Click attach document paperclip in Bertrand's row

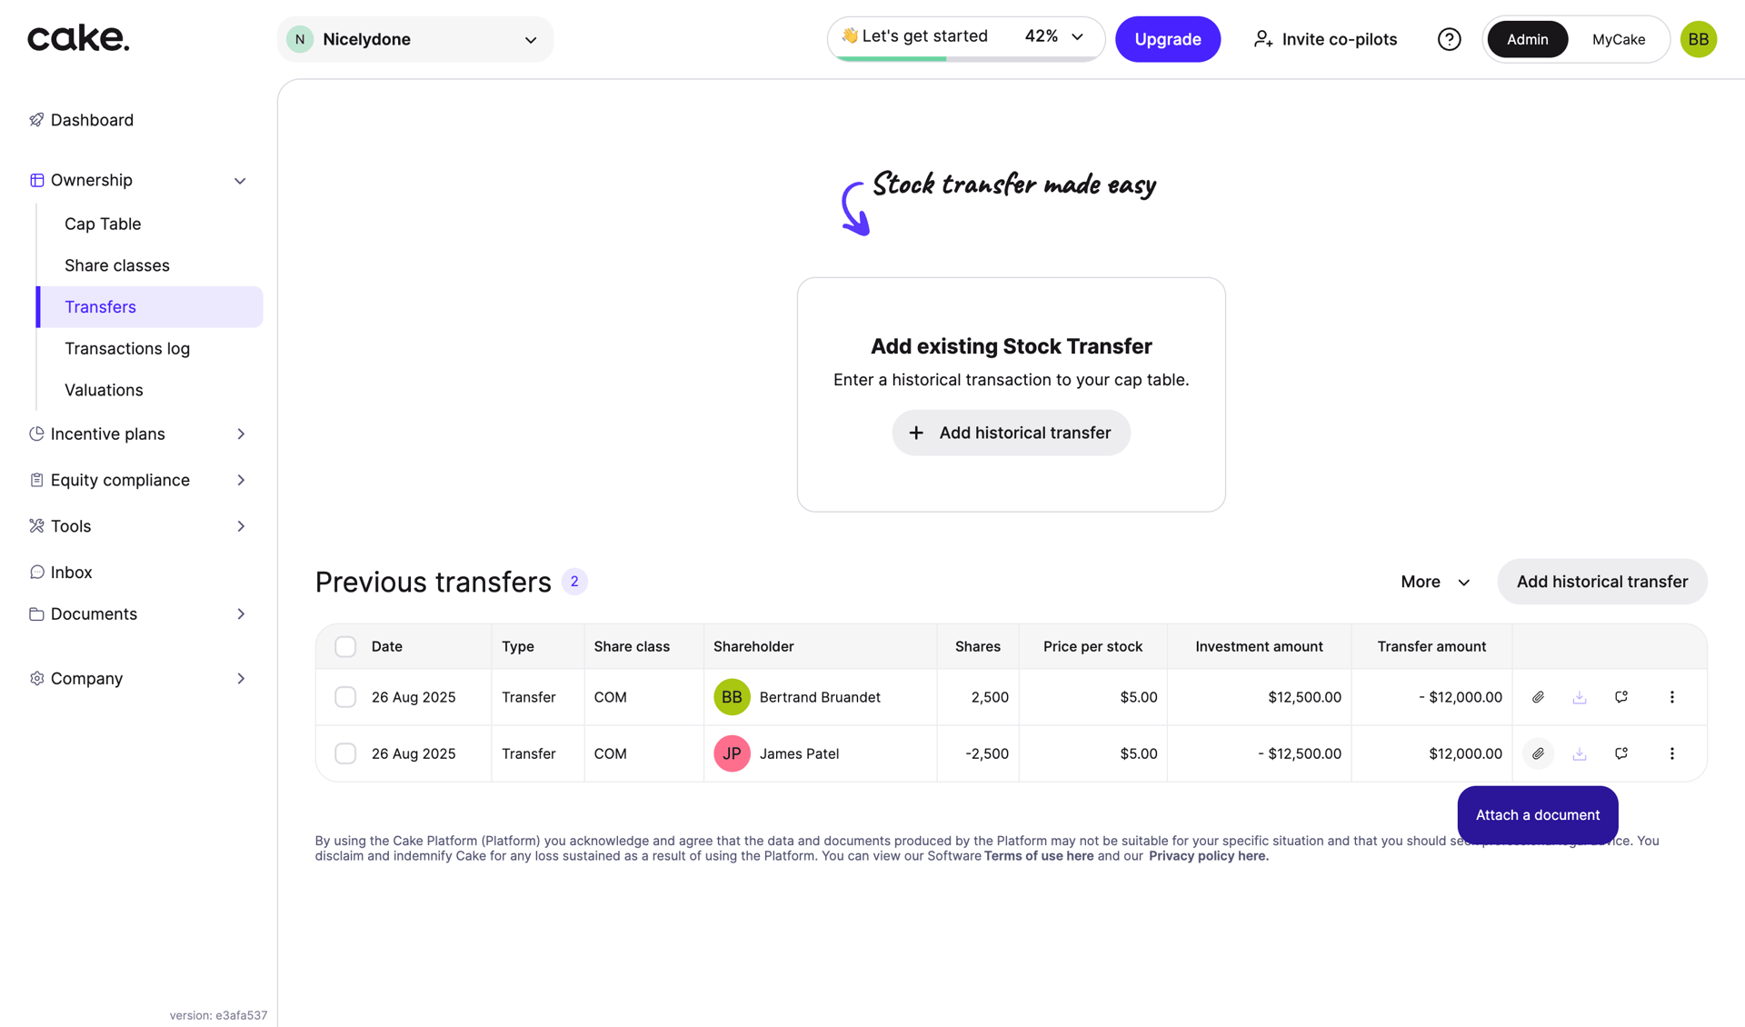(1538, 697)
